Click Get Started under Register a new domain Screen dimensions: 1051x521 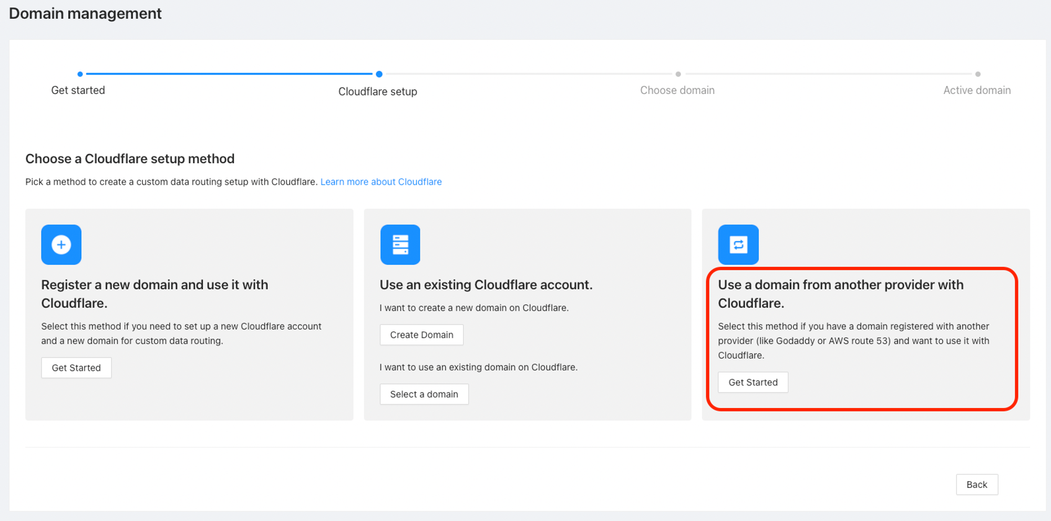(76, 368)
